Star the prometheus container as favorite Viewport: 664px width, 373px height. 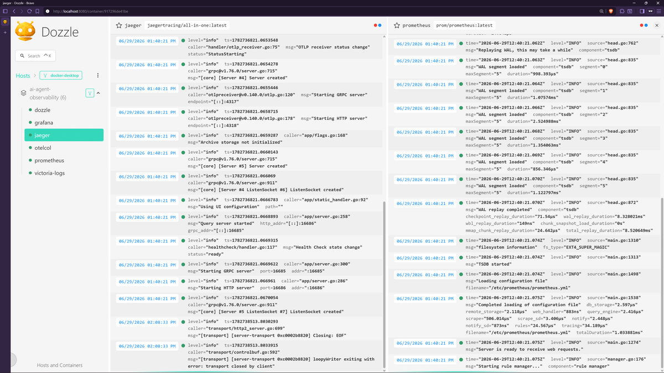pyautogui.click(x=397, y=25)
